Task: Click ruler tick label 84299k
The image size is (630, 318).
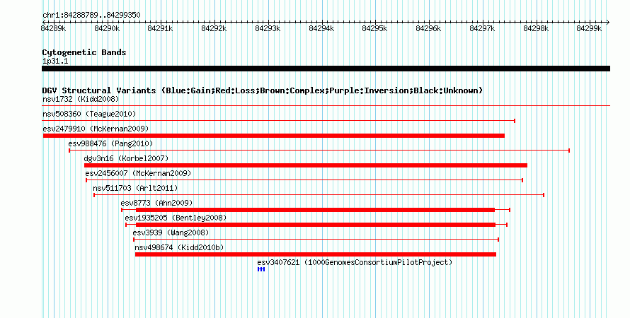Action: 590,28
